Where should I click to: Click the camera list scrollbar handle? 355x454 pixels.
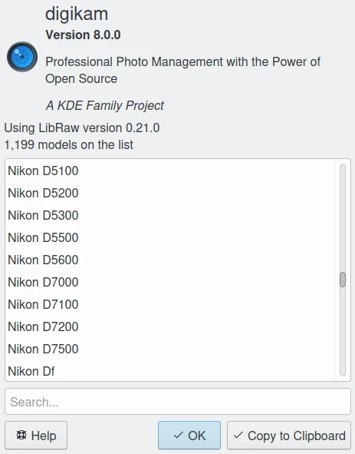click(343, 280)
